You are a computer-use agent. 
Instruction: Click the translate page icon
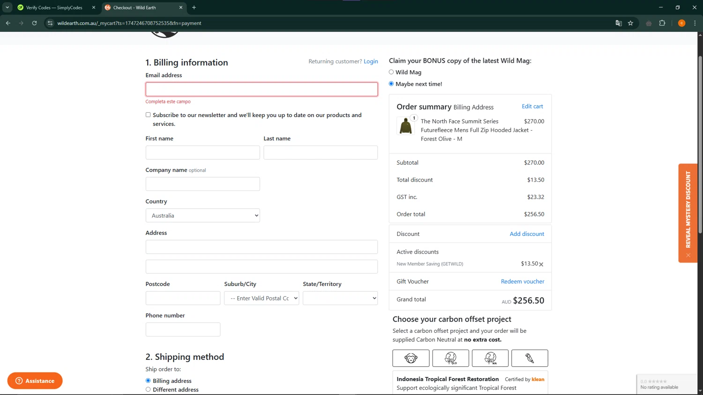click(x=618, y=23)
